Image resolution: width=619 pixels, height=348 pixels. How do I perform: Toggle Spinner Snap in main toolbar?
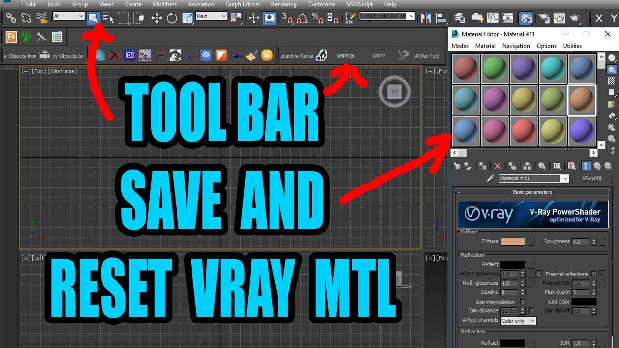tap(333, 18)
